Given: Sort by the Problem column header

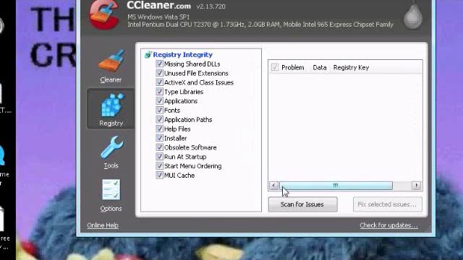Looking at the screenshot, I should tap(292, 67).
